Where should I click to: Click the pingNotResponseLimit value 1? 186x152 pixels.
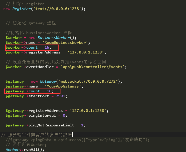(82, 125)
